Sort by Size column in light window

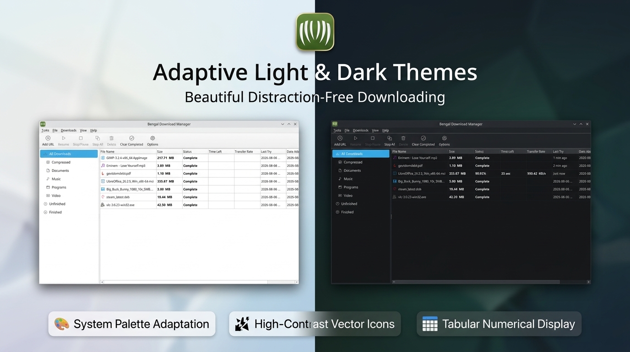coord(169,152)
